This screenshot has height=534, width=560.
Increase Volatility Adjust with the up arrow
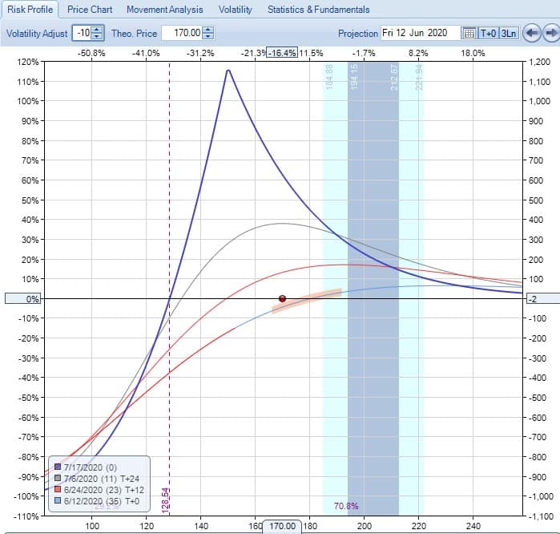click(97, 30)
